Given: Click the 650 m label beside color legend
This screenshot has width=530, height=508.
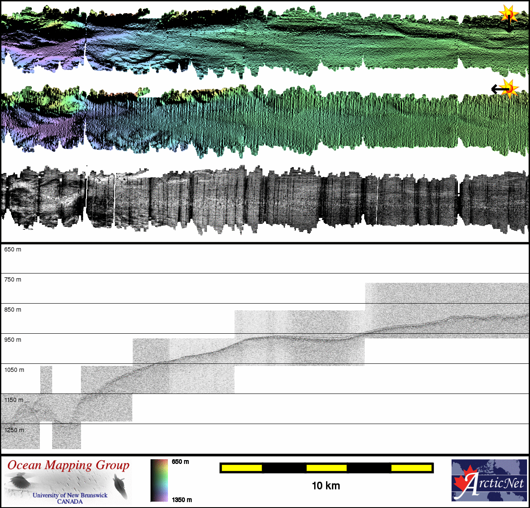Looking at the screenshot, I should coord(180,462).
